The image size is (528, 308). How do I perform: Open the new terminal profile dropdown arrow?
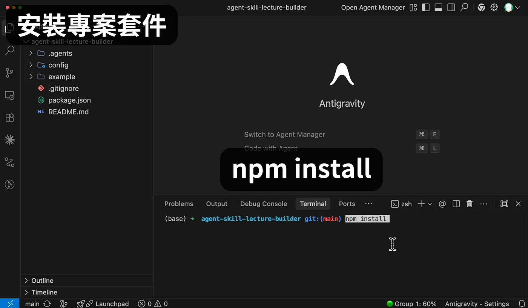430,204
